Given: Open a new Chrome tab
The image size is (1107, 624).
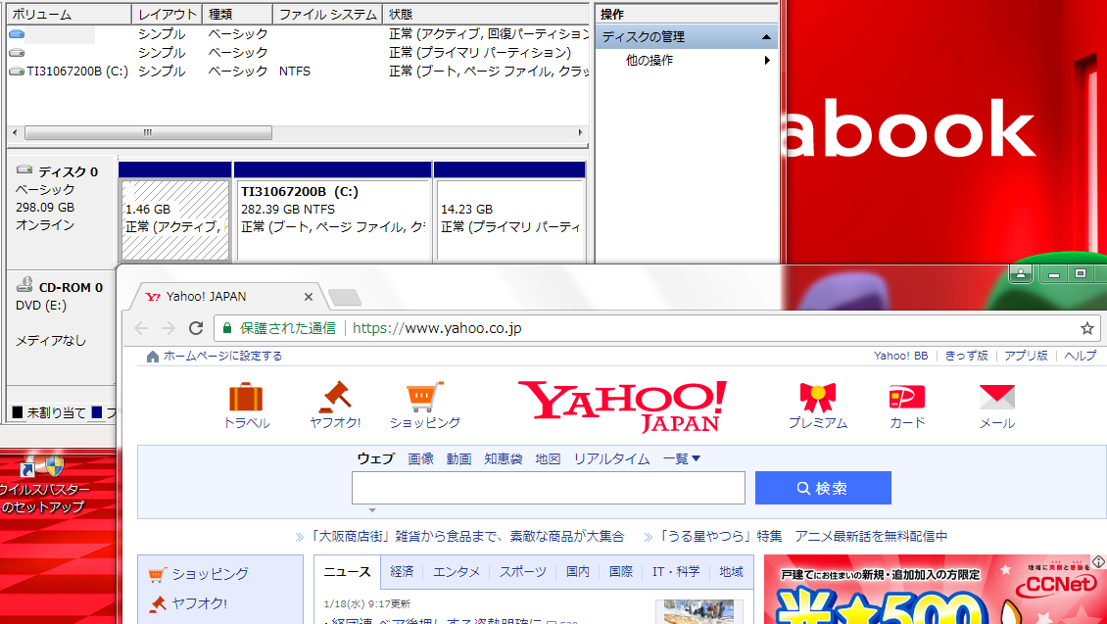Looking at the screenshot, I should (345, 297).
